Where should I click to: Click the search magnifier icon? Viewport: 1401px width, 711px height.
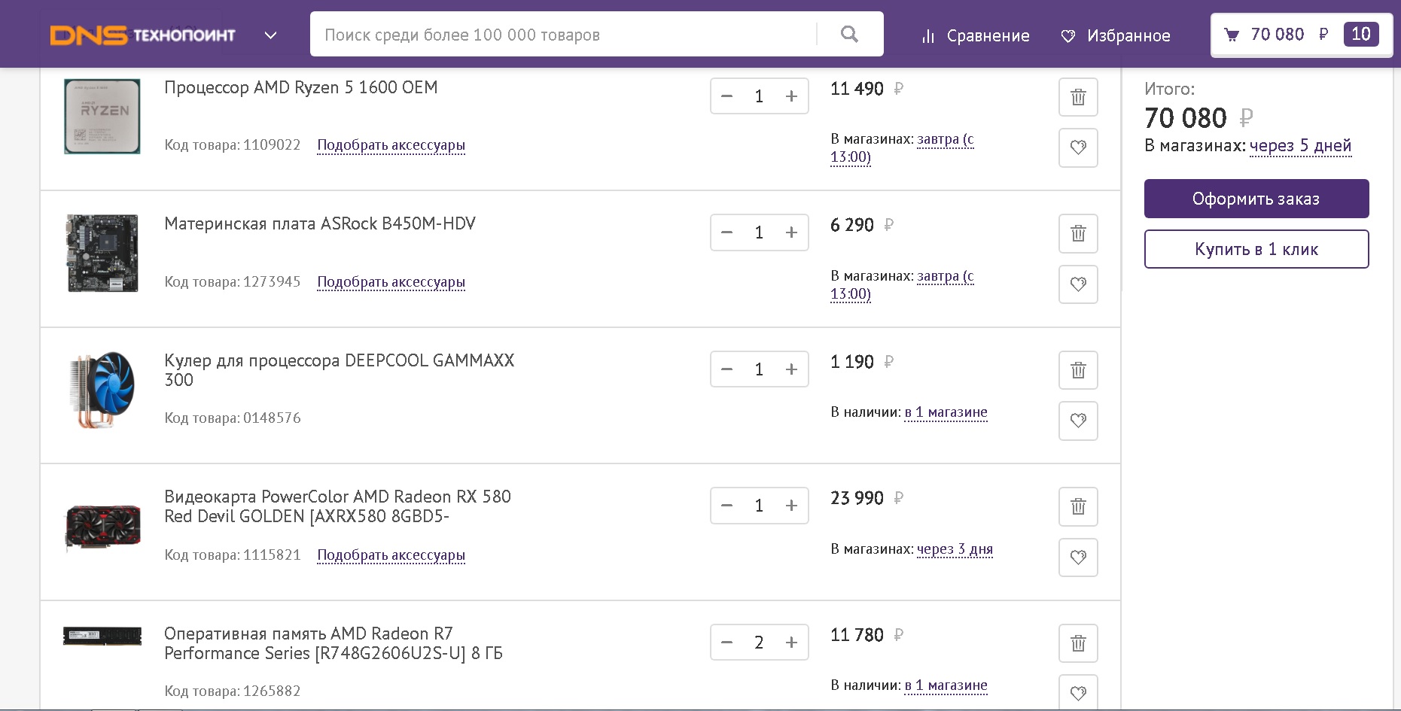[849, 35]
